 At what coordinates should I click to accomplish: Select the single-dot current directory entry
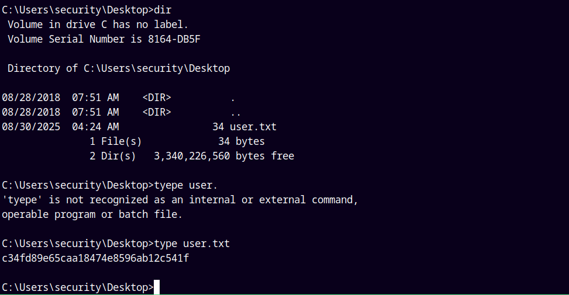(233, 98)
